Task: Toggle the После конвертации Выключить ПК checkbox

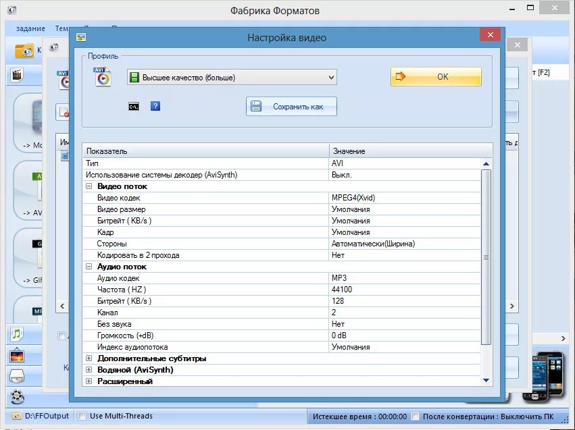Action: [x=415, y=416]
